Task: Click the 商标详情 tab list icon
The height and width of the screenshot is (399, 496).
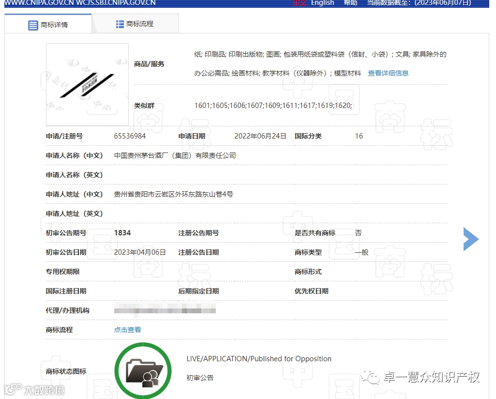Action: pos(33,25)
